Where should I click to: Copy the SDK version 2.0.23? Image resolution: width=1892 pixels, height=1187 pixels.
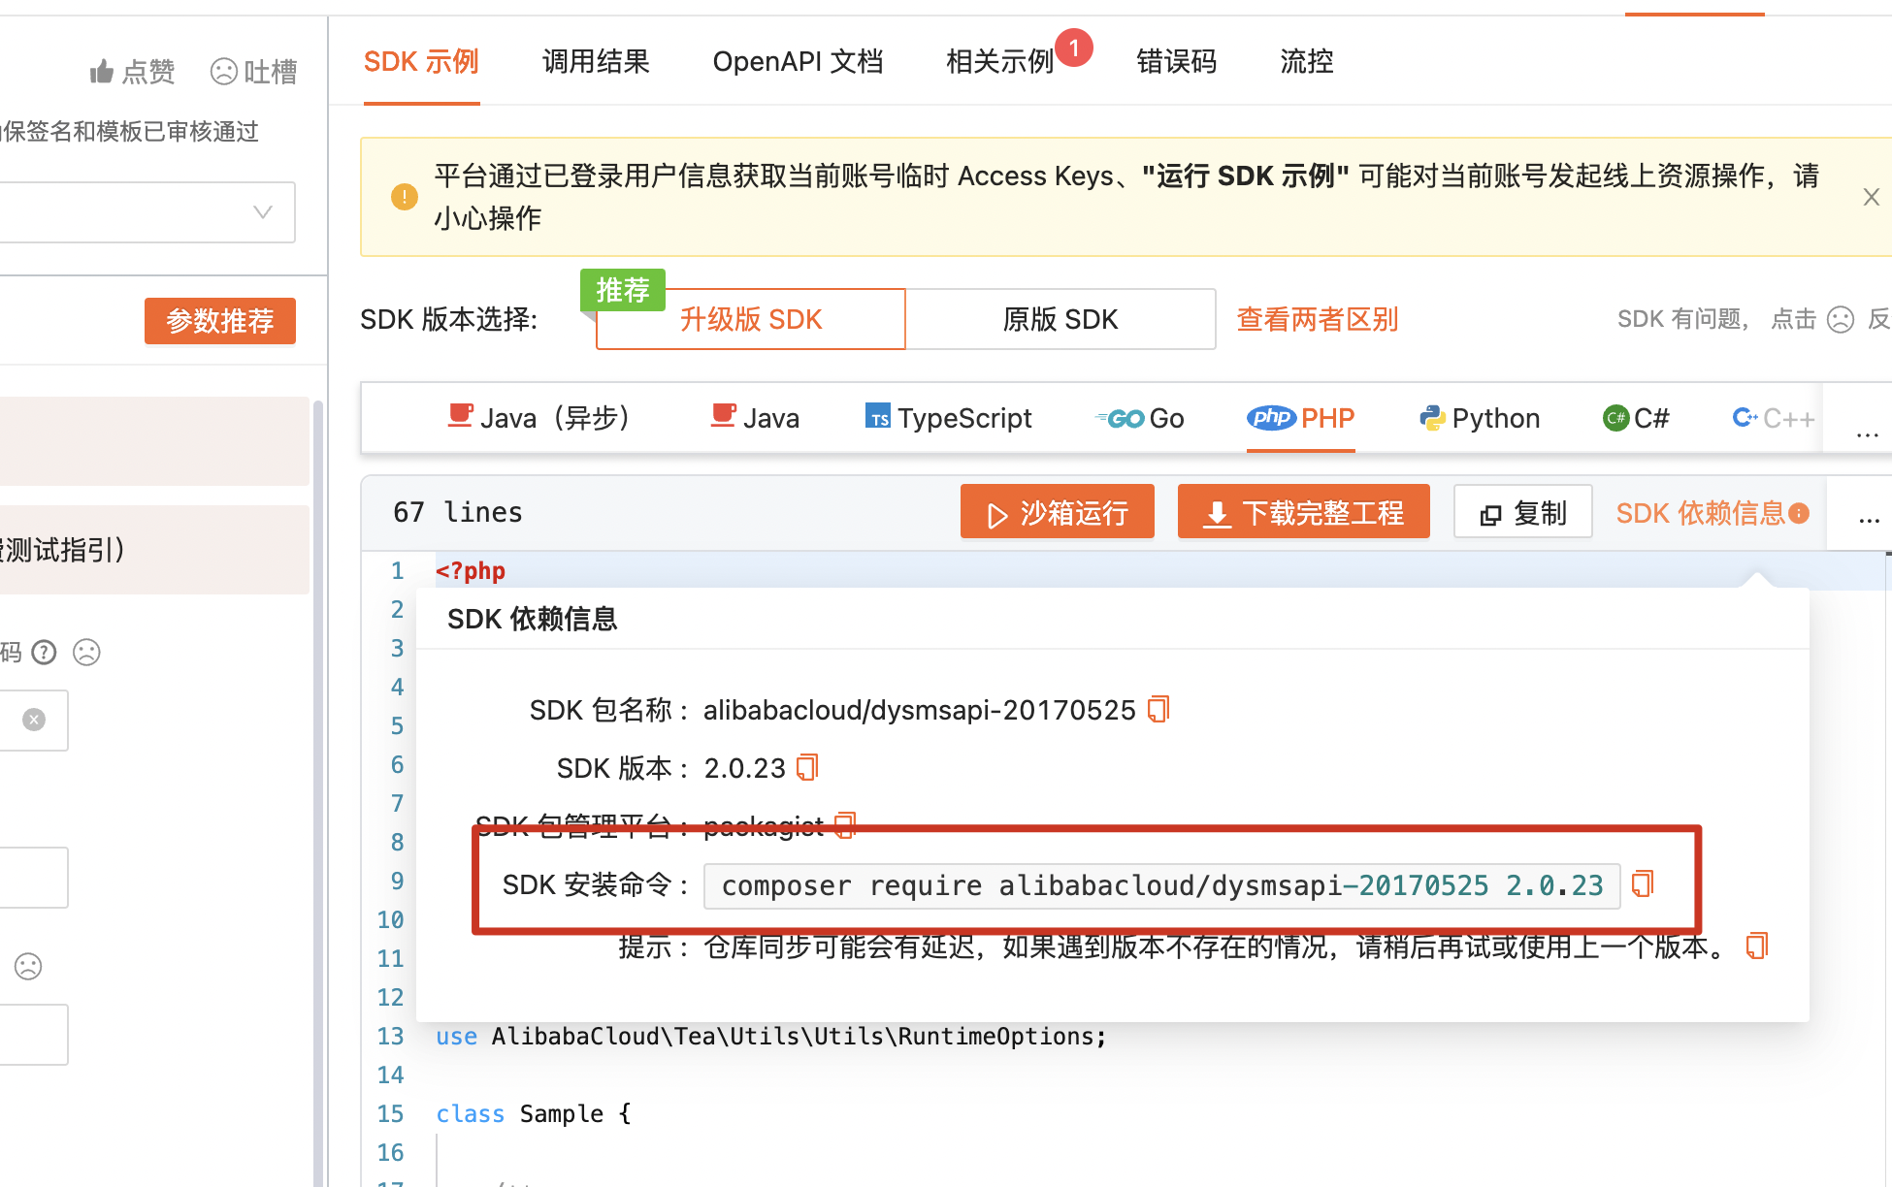click(x=807, y=766)
